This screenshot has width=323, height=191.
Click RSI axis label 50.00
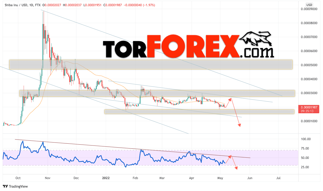(305, 158)
